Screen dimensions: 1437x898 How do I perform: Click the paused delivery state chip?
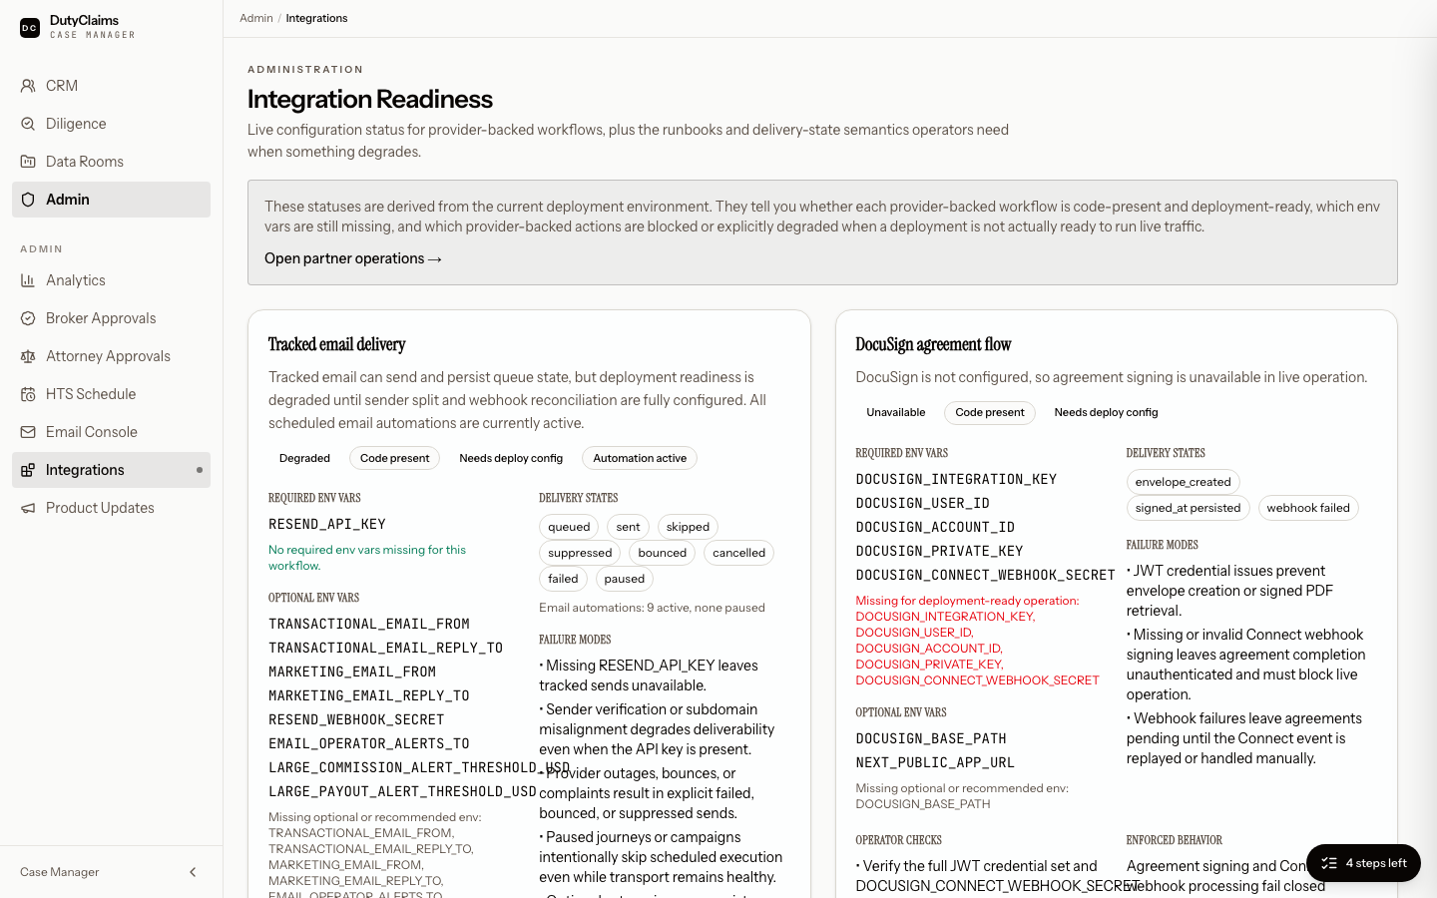coord(625,579)
